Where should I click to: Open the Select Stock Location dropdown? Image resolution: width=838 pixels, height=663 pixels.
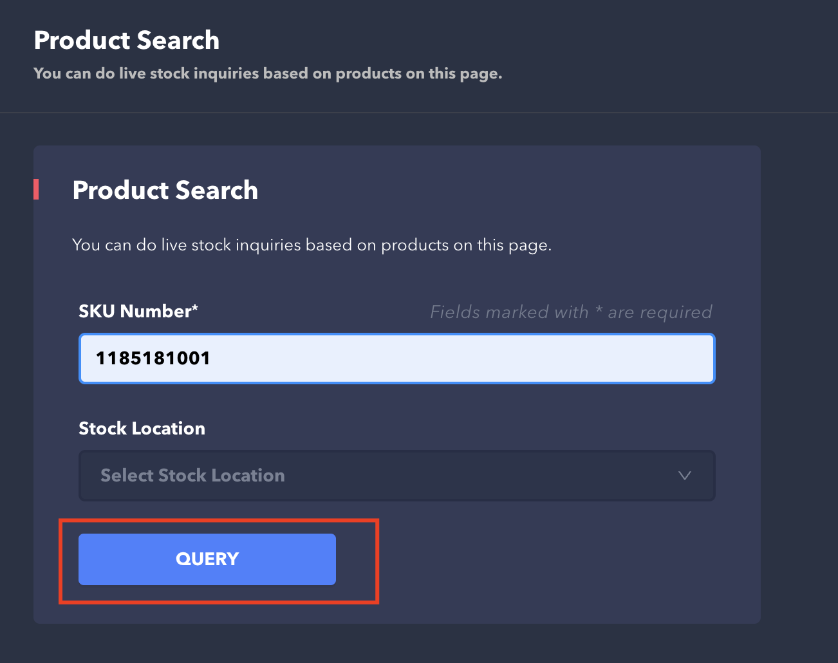pyautogui.click(x=396, y=476)
